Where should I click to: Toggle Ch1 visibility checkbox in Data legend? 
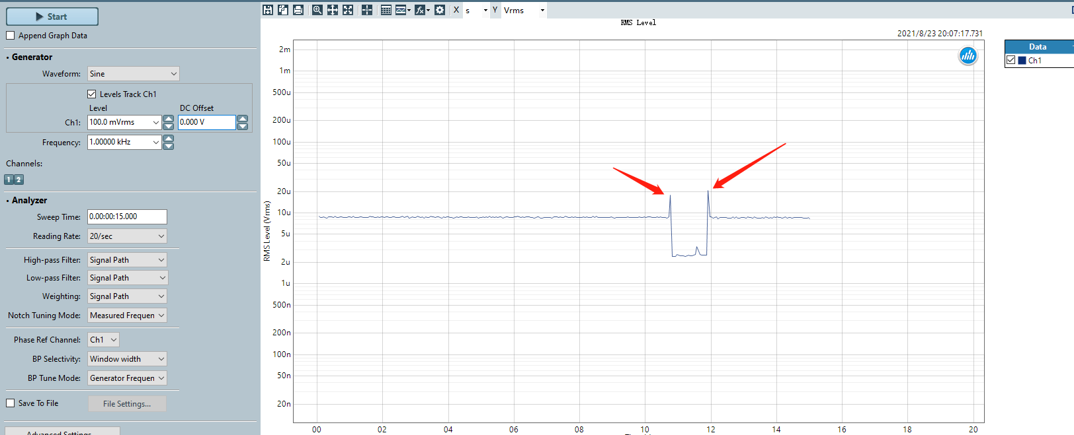[1011, 60]
